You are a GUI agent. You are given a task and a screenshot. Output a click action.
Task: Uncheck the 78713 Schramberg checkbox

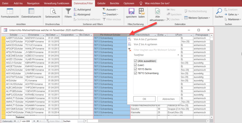[x=135, y=73]
